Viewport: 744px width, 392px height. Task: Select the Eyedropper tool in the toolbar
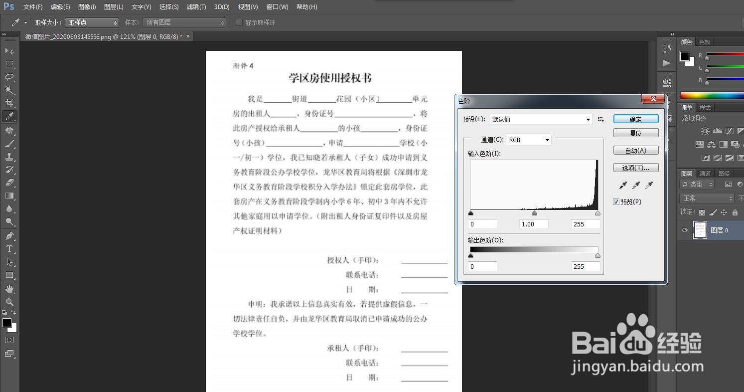pos(9,116)
